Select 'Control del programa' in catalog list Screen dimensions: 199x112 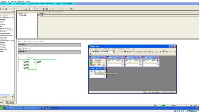click(x=5, y=34)
